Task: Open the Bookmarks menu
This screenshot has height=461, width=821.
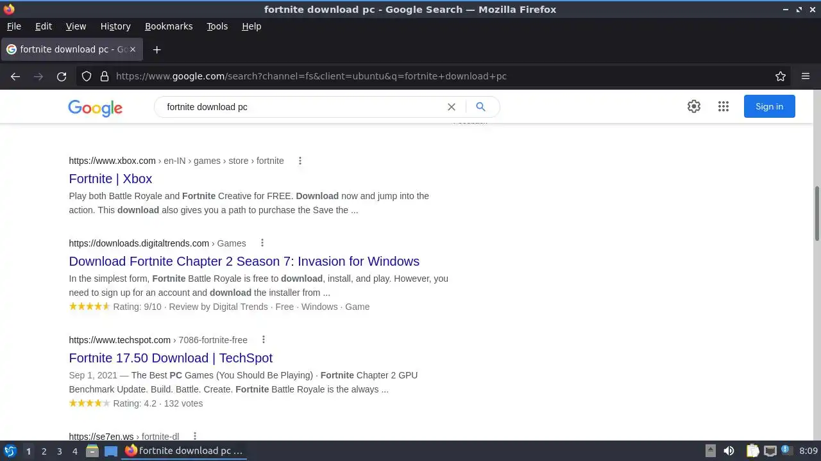Action: (x=169, y=26)
